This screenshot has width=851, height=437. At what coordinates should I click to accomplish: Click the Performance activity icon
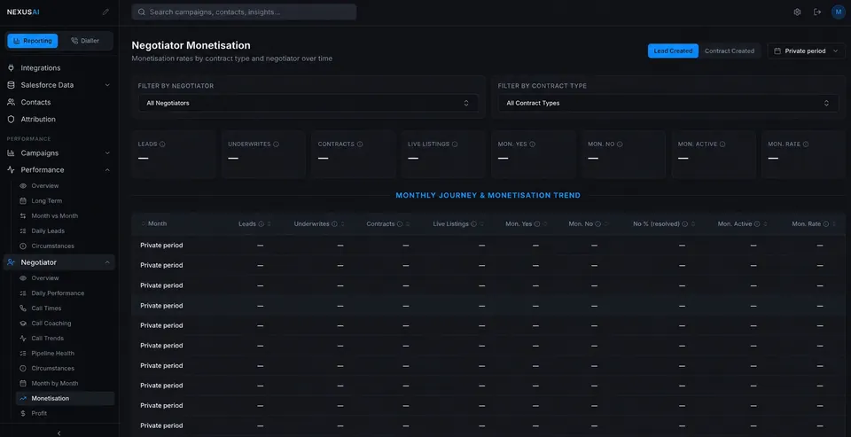[11, 170]
